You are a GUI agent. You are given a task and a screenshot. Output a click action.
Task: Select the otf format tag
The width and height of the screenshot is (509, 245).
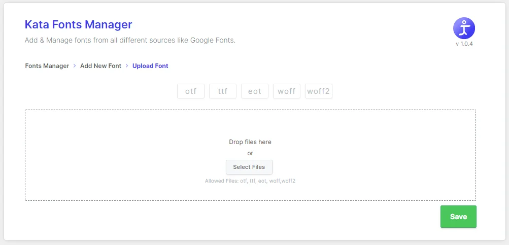tap(191, 91)
